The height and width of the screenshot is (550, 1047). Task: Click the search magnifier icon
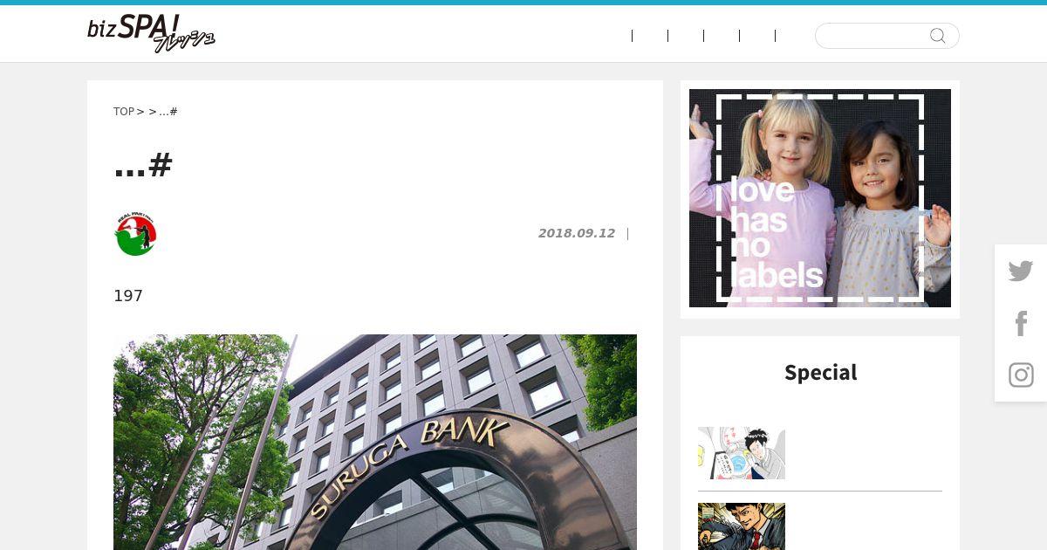(938, 36)
